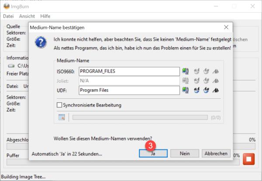
Task: Click the (0/0) counter text
Action: coord(216,118)
